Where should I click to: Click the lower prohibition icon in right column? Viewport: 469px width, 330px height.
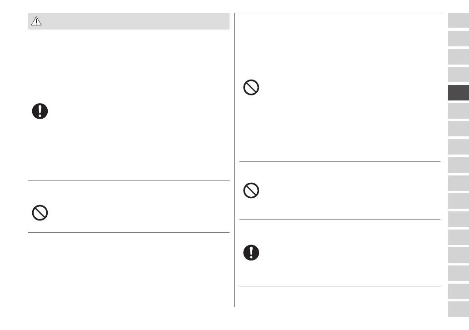251,190
